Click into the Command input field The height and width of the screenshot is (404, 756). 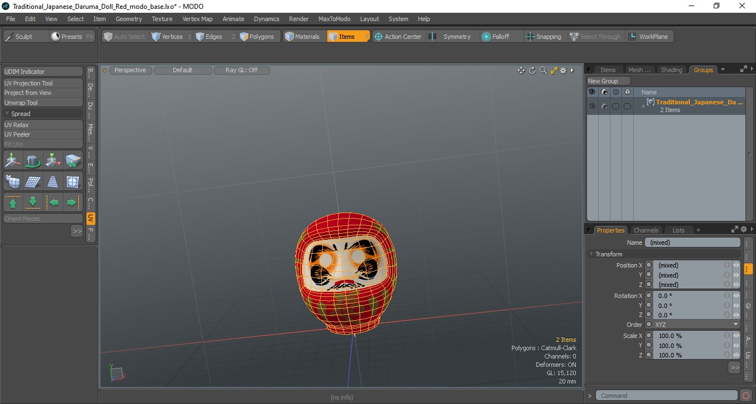667,396
